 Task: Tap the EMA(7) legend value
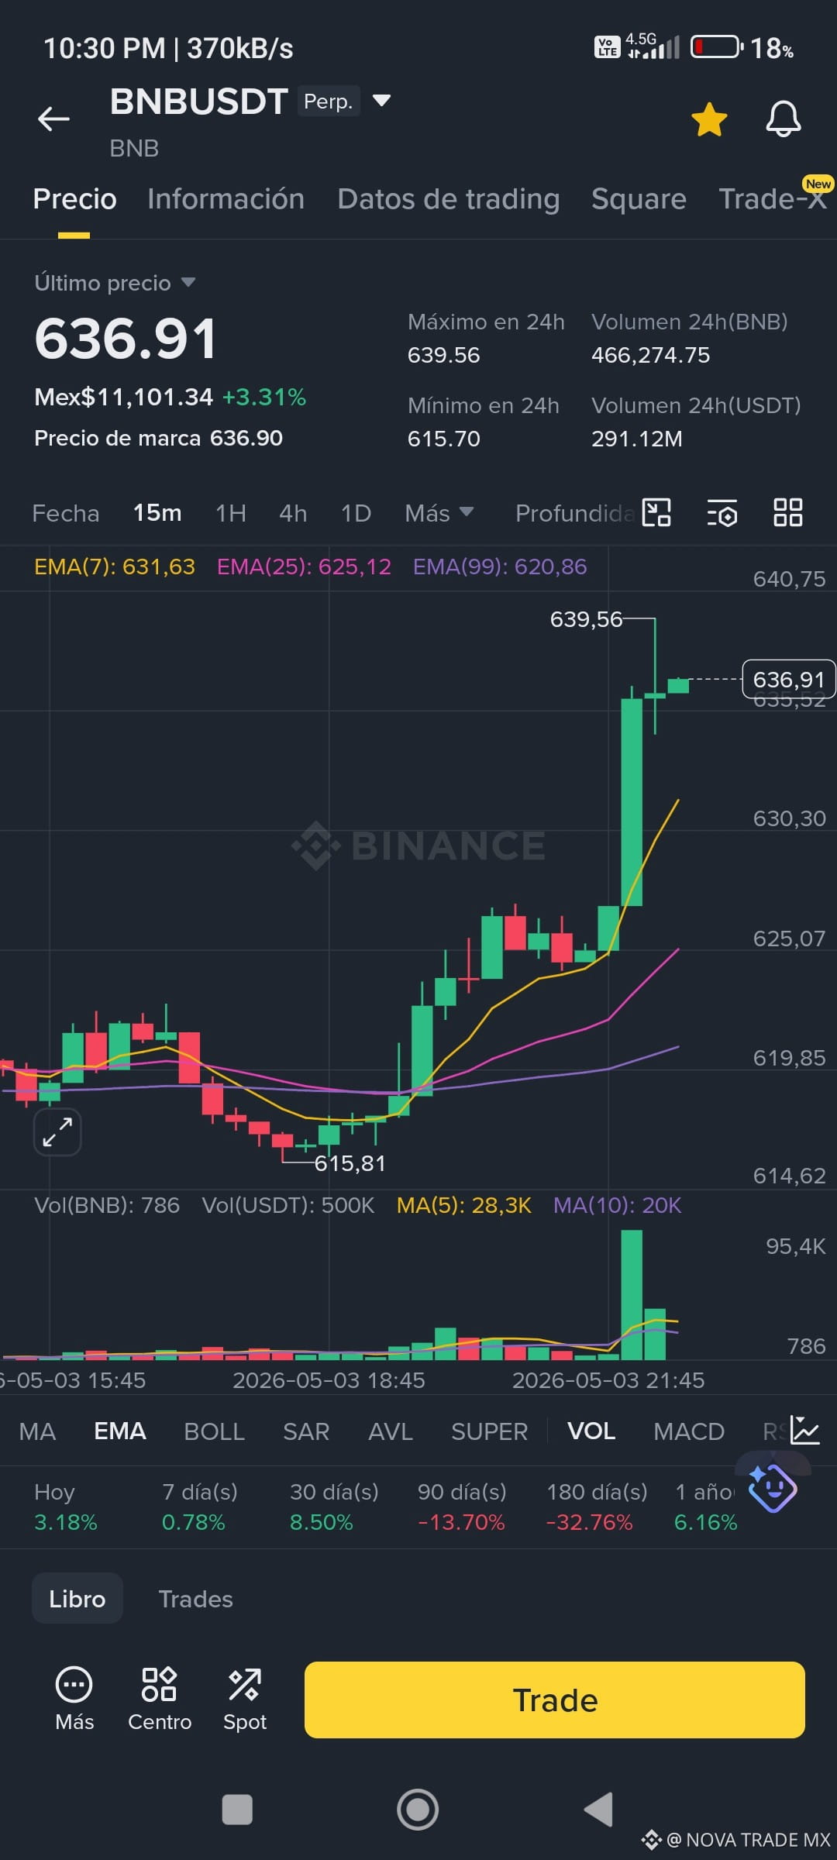point(115,567)
